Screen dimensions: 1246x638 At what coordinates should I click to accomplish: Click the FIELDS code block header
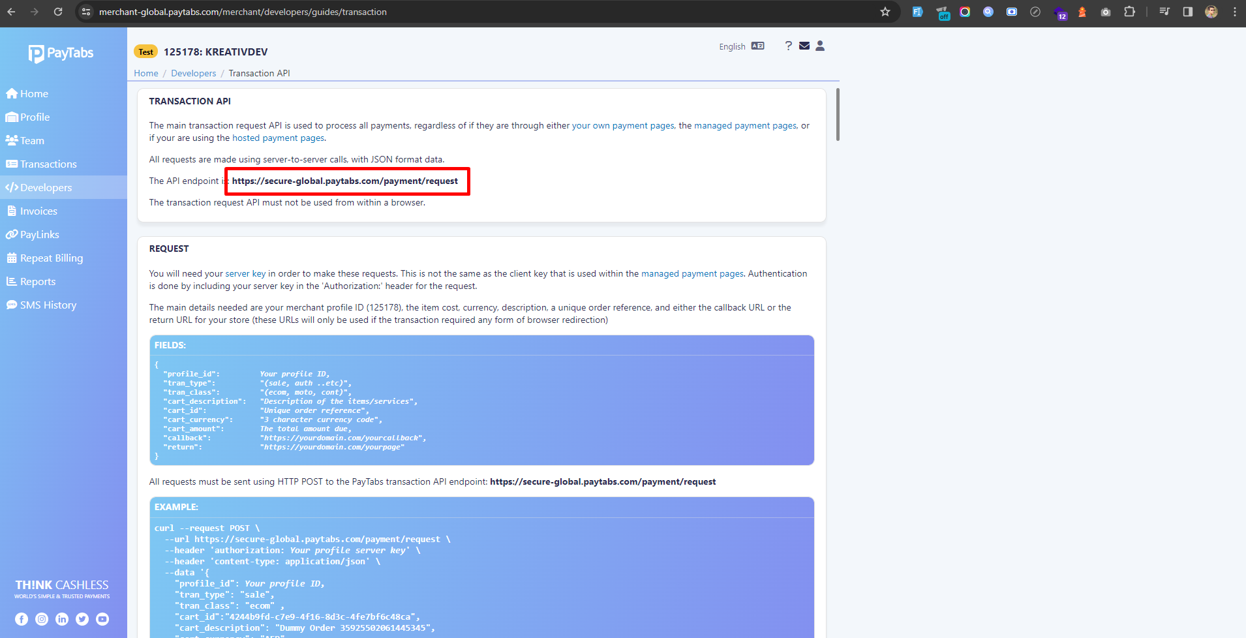[482, 345]
